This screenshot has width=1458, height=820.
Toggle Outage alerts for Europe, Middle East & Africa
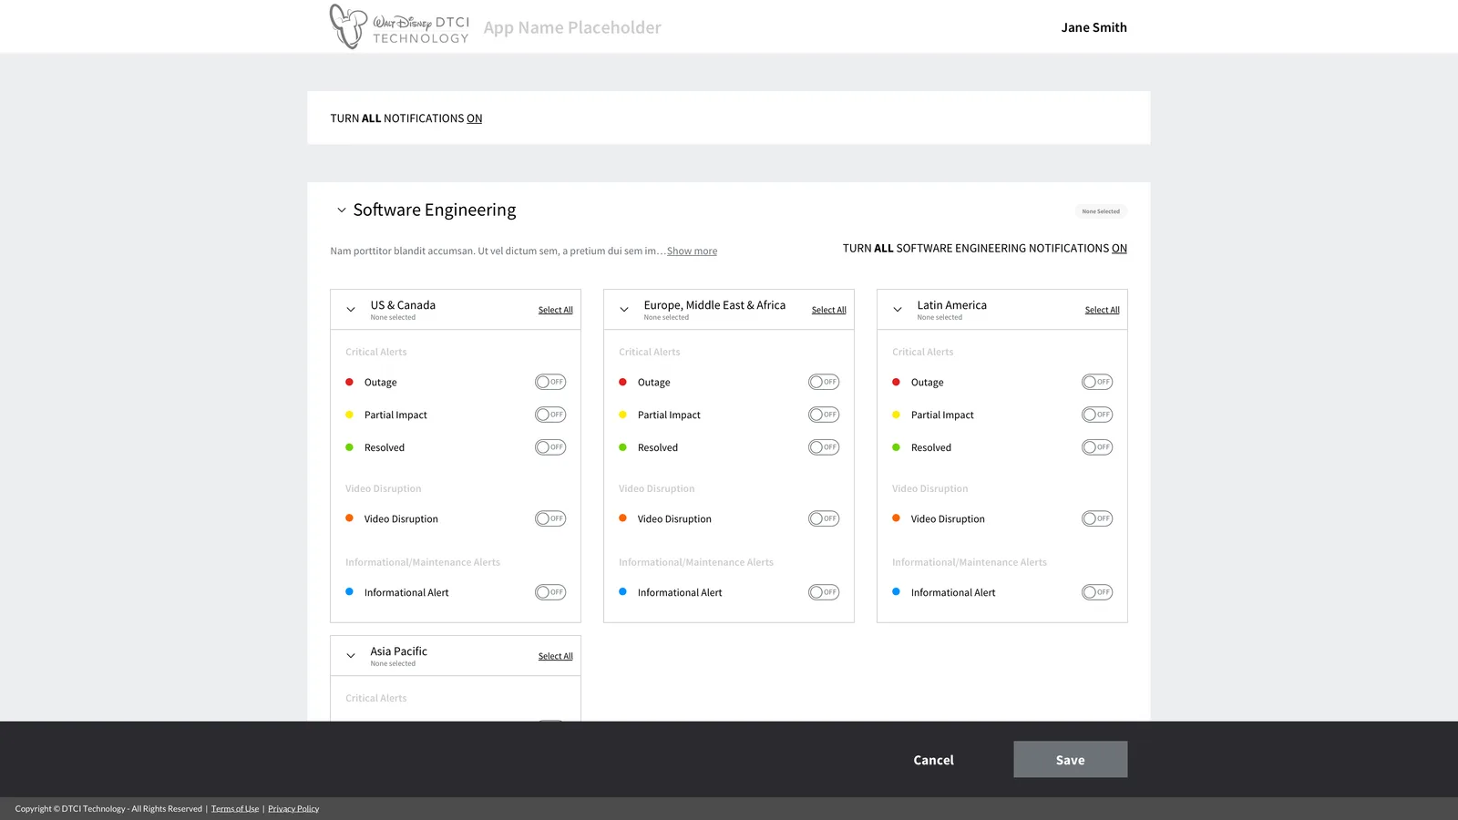[824, 382]
